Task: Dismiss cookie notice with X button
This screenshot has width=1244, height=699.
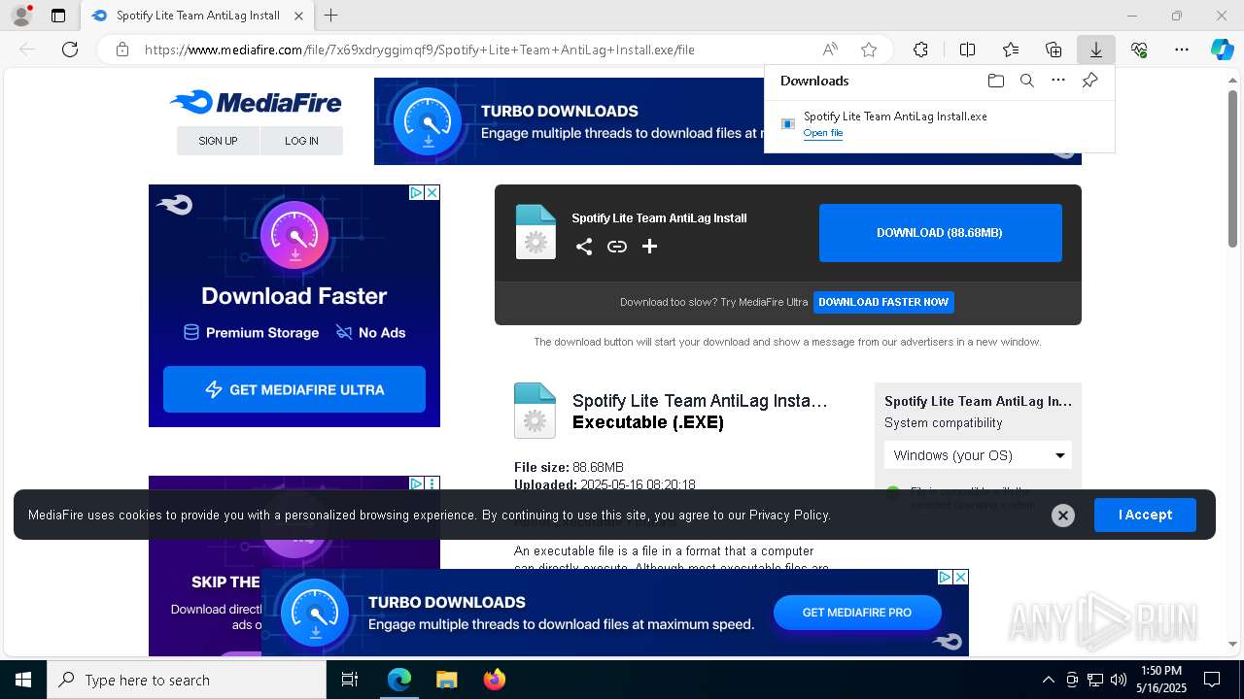Action: click(x=1063, y=516)
